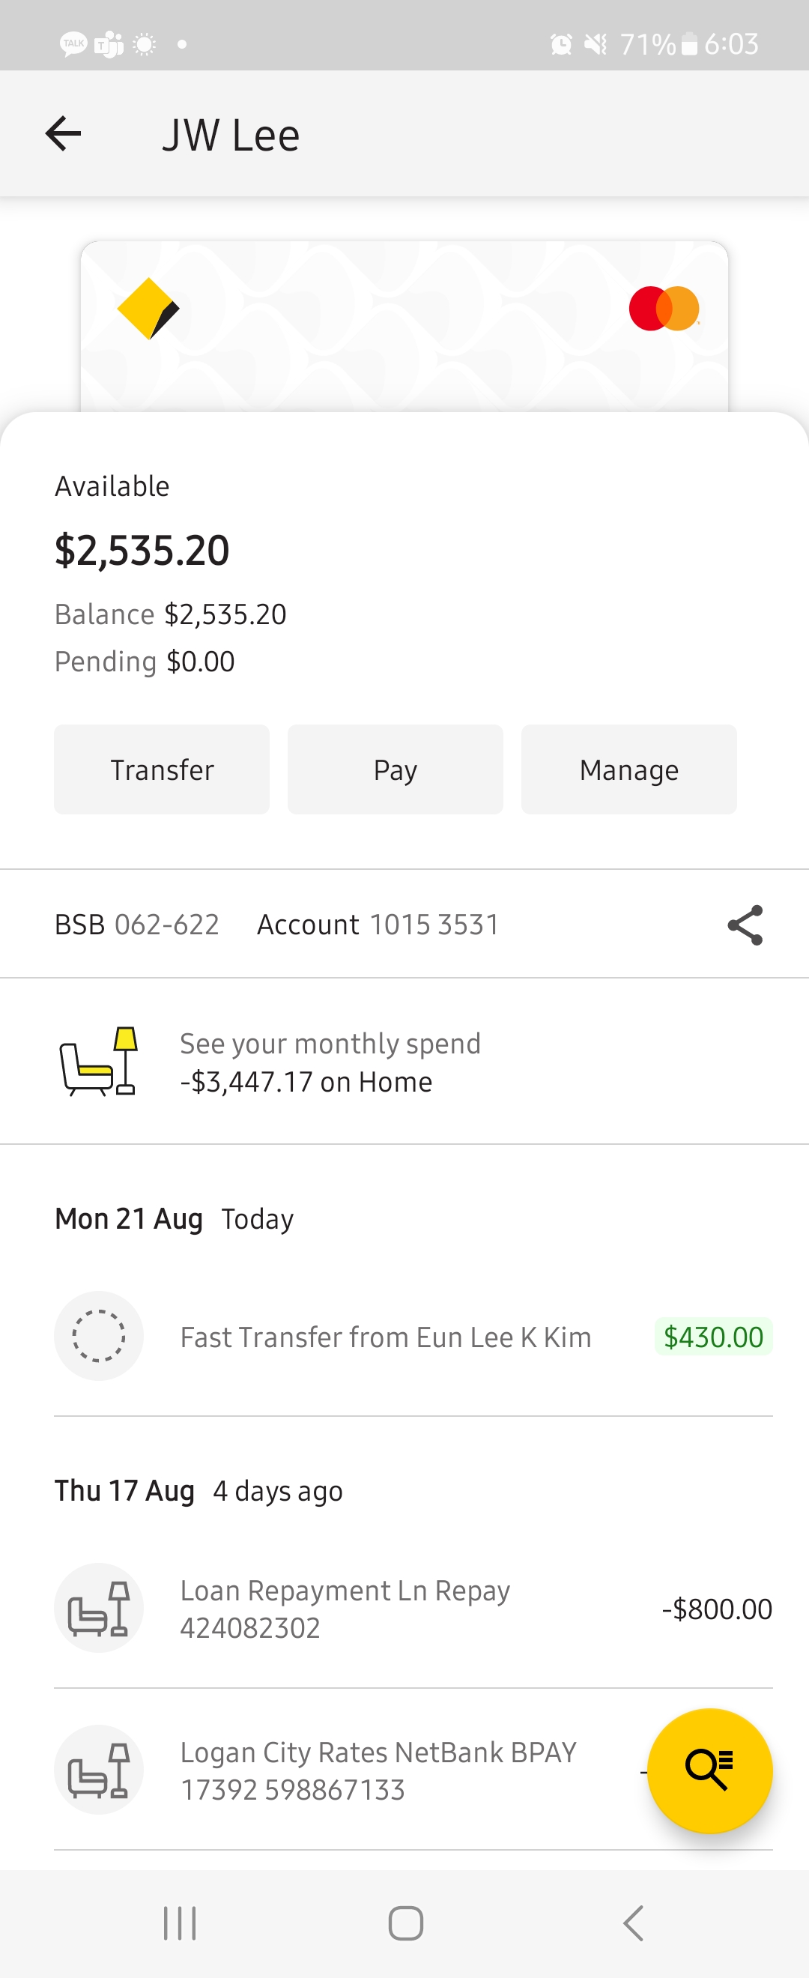Viewport: 809px width, 1978px height.
Task: Tap the CommBank yellow diamond logo
Action: click(148, 309)
